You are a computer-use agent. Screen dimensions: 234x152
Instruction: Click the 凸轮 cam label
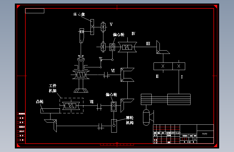pos(40,102)
